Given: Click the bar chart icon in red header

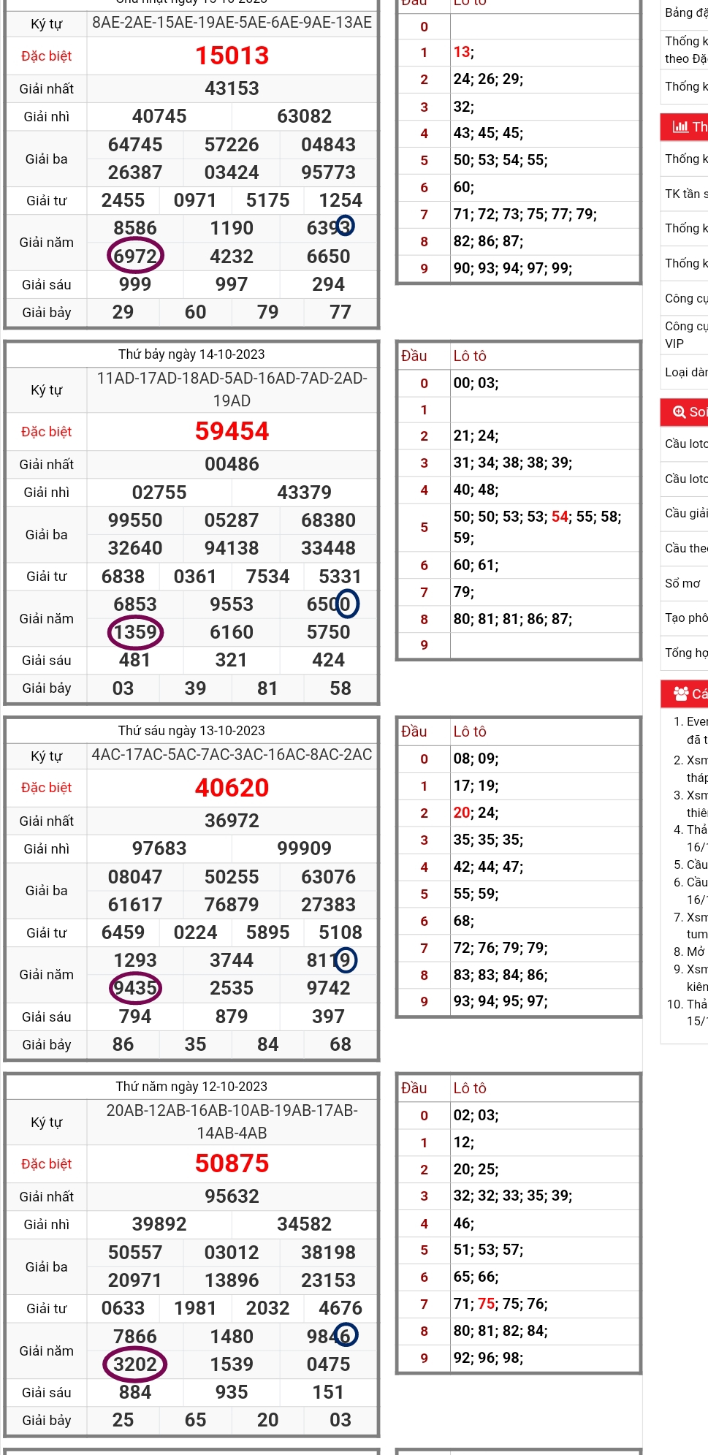Looking at the screenshot, I should [680, 126].
